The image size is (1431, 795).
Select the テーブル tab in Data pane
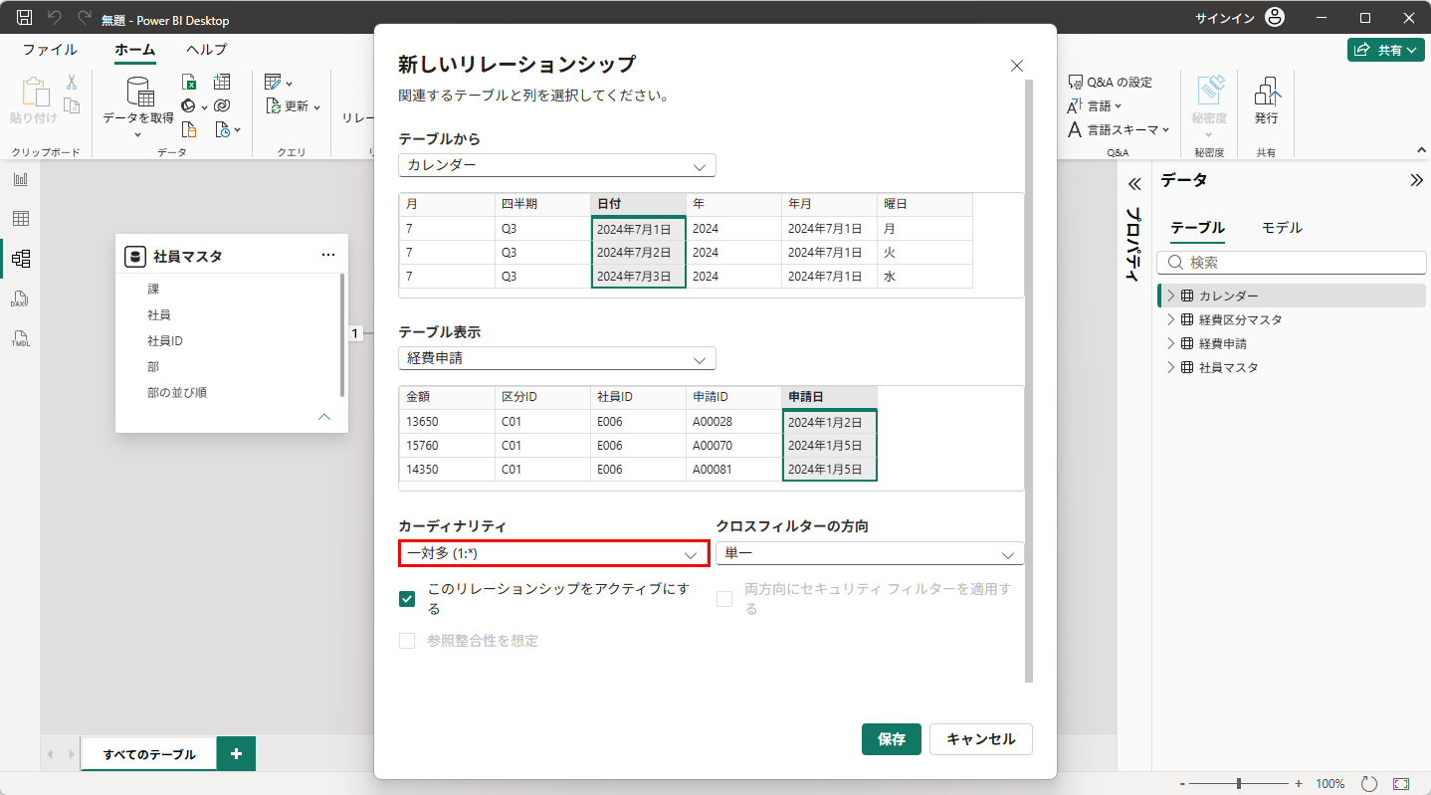coord(1197,228)
